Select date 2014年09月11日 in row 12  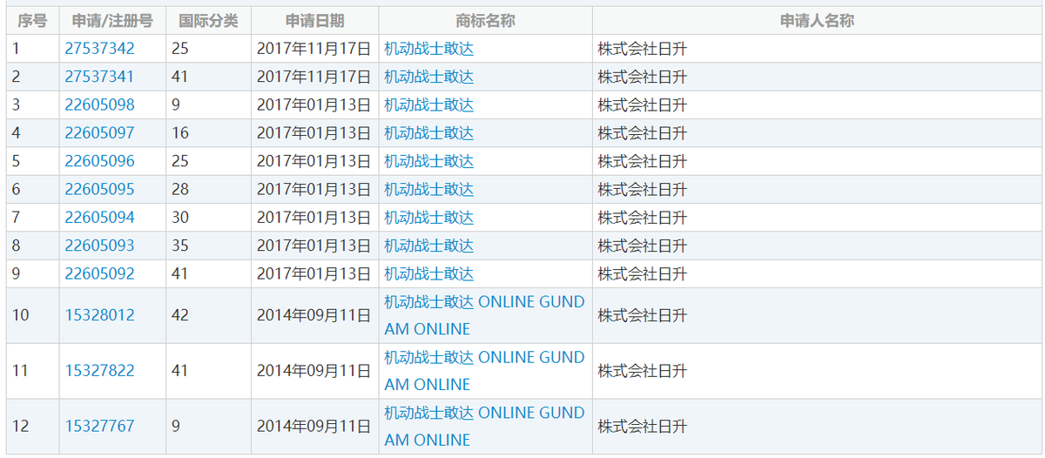point(314,427)
